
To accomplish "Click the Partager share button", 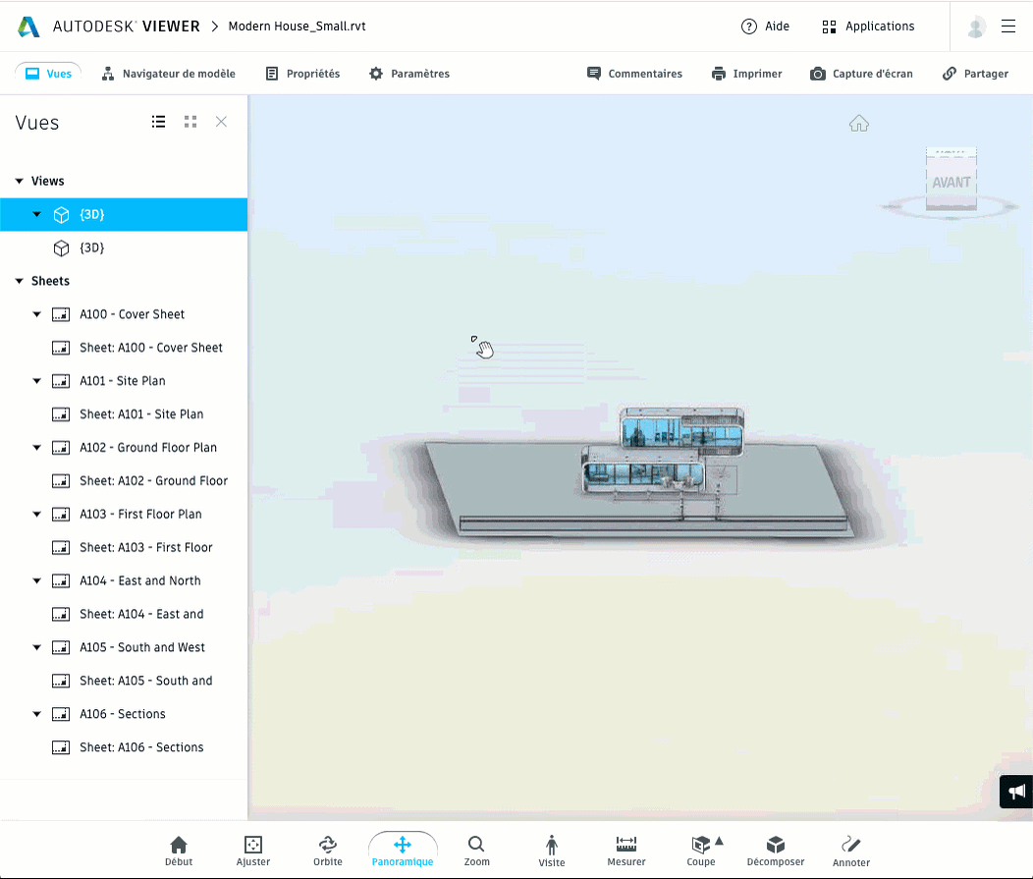I will [975, 74].
